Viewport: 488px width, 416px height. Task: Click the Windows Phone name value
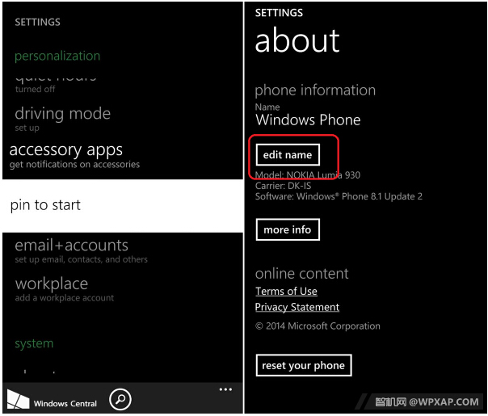pos(308,120)
